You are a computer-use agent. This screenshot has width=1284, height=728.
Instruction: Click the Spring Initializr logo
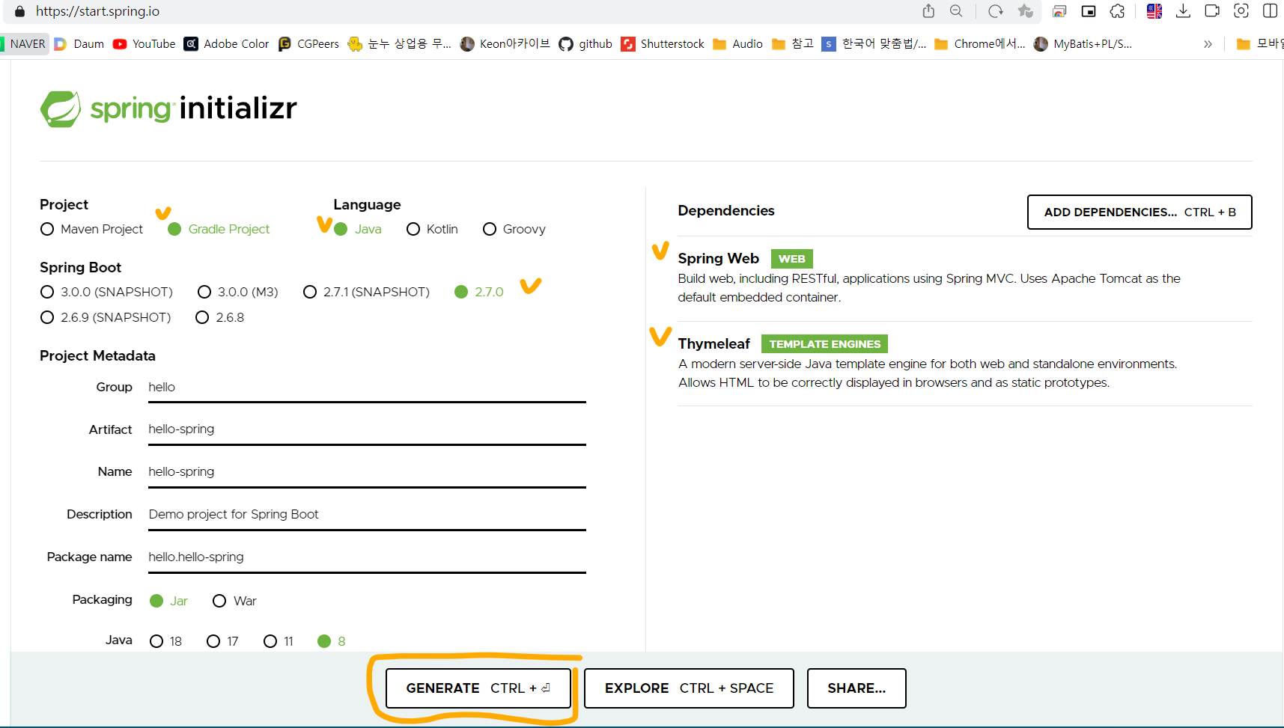tap(168, 109)
